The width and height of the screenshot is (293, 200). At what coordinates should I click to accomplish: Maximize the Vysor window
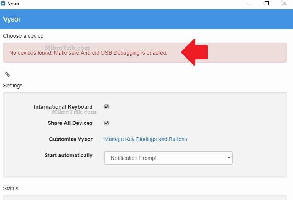pos(267,3)
